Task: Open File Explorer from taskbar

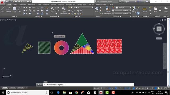Action: pos(64,93)
